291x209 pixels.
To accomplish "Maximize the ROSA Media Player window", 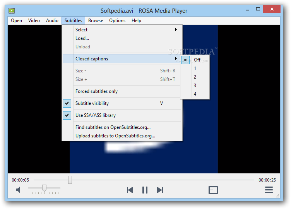I will pos(258,9).
